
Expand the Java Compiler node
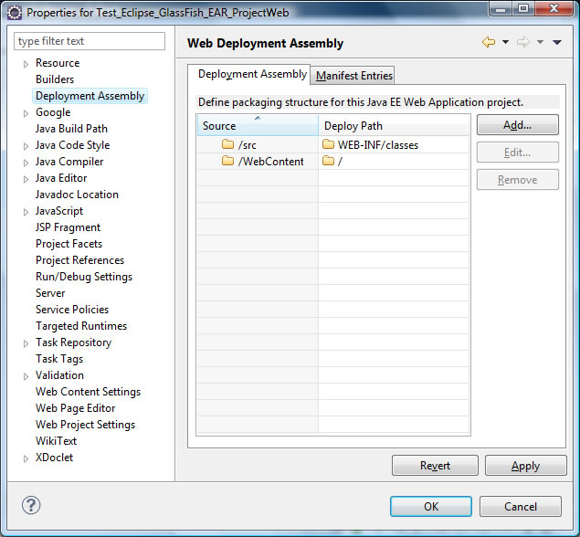[x=26, y=163]
